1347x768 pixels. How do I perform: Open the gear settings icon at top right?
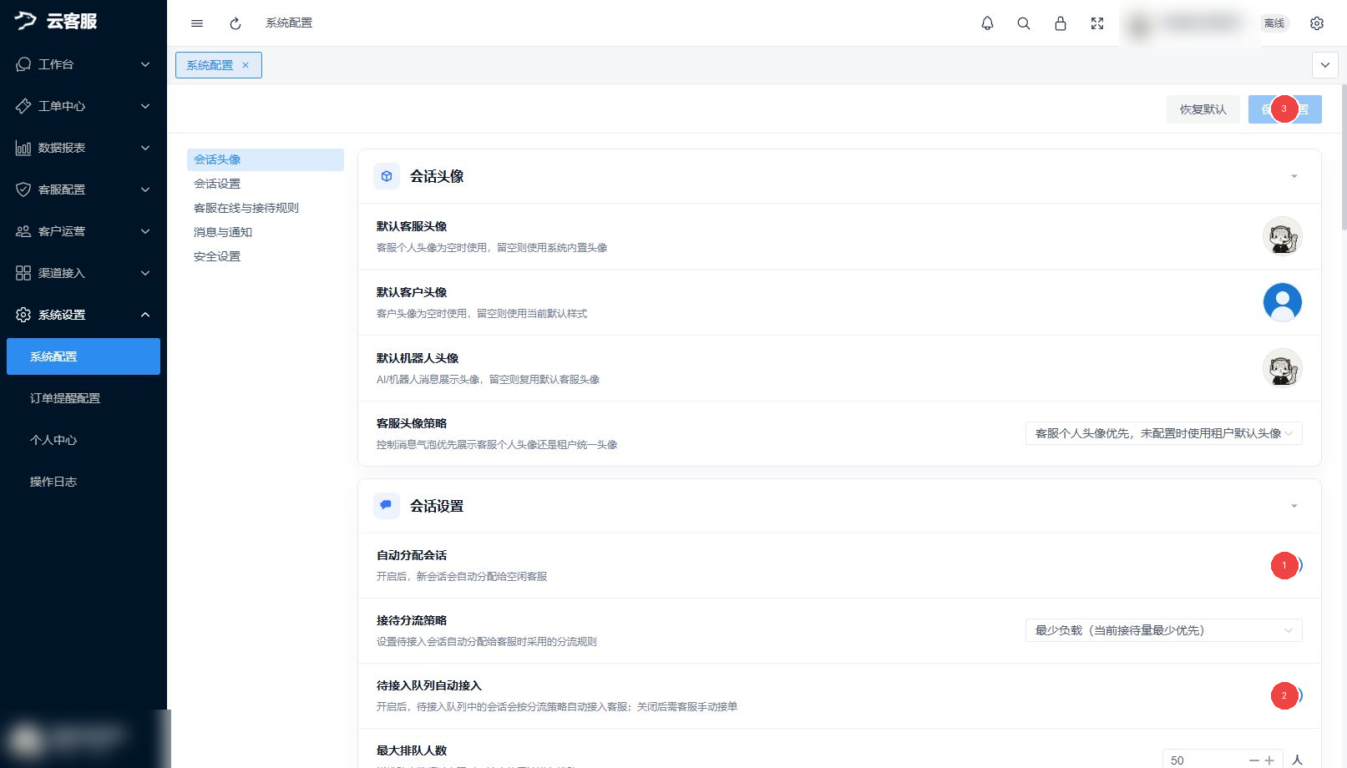click(1317, 23)
